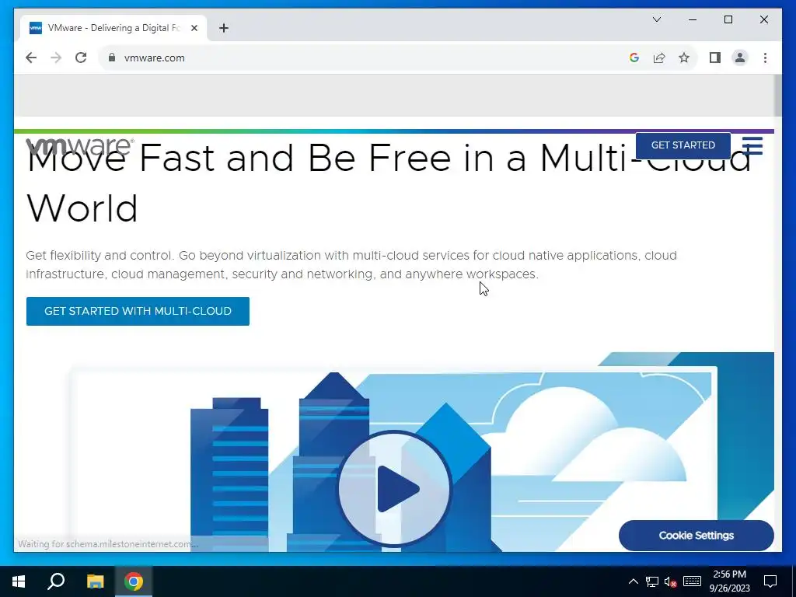Click the browser forward arrow

(x=56, y=58)
